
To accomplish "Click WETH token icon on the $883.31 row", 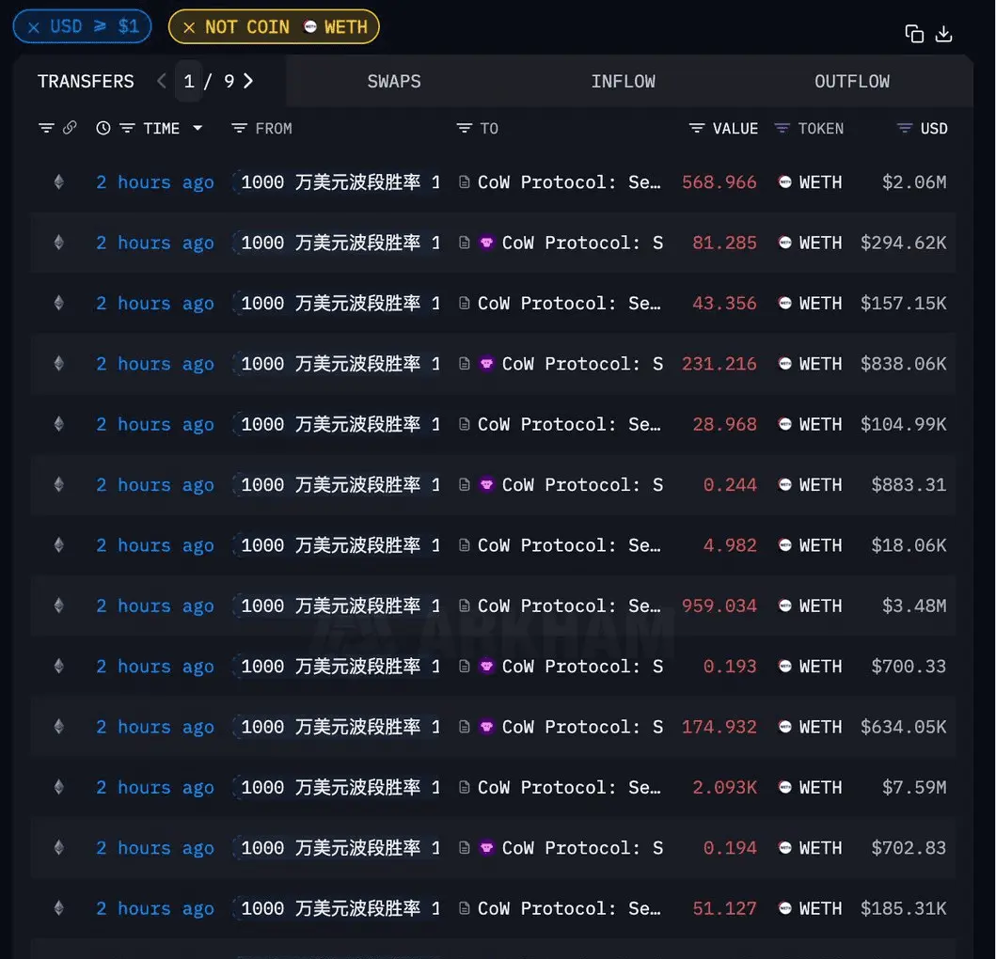I will pyautogui.click(x=785, y=484).
